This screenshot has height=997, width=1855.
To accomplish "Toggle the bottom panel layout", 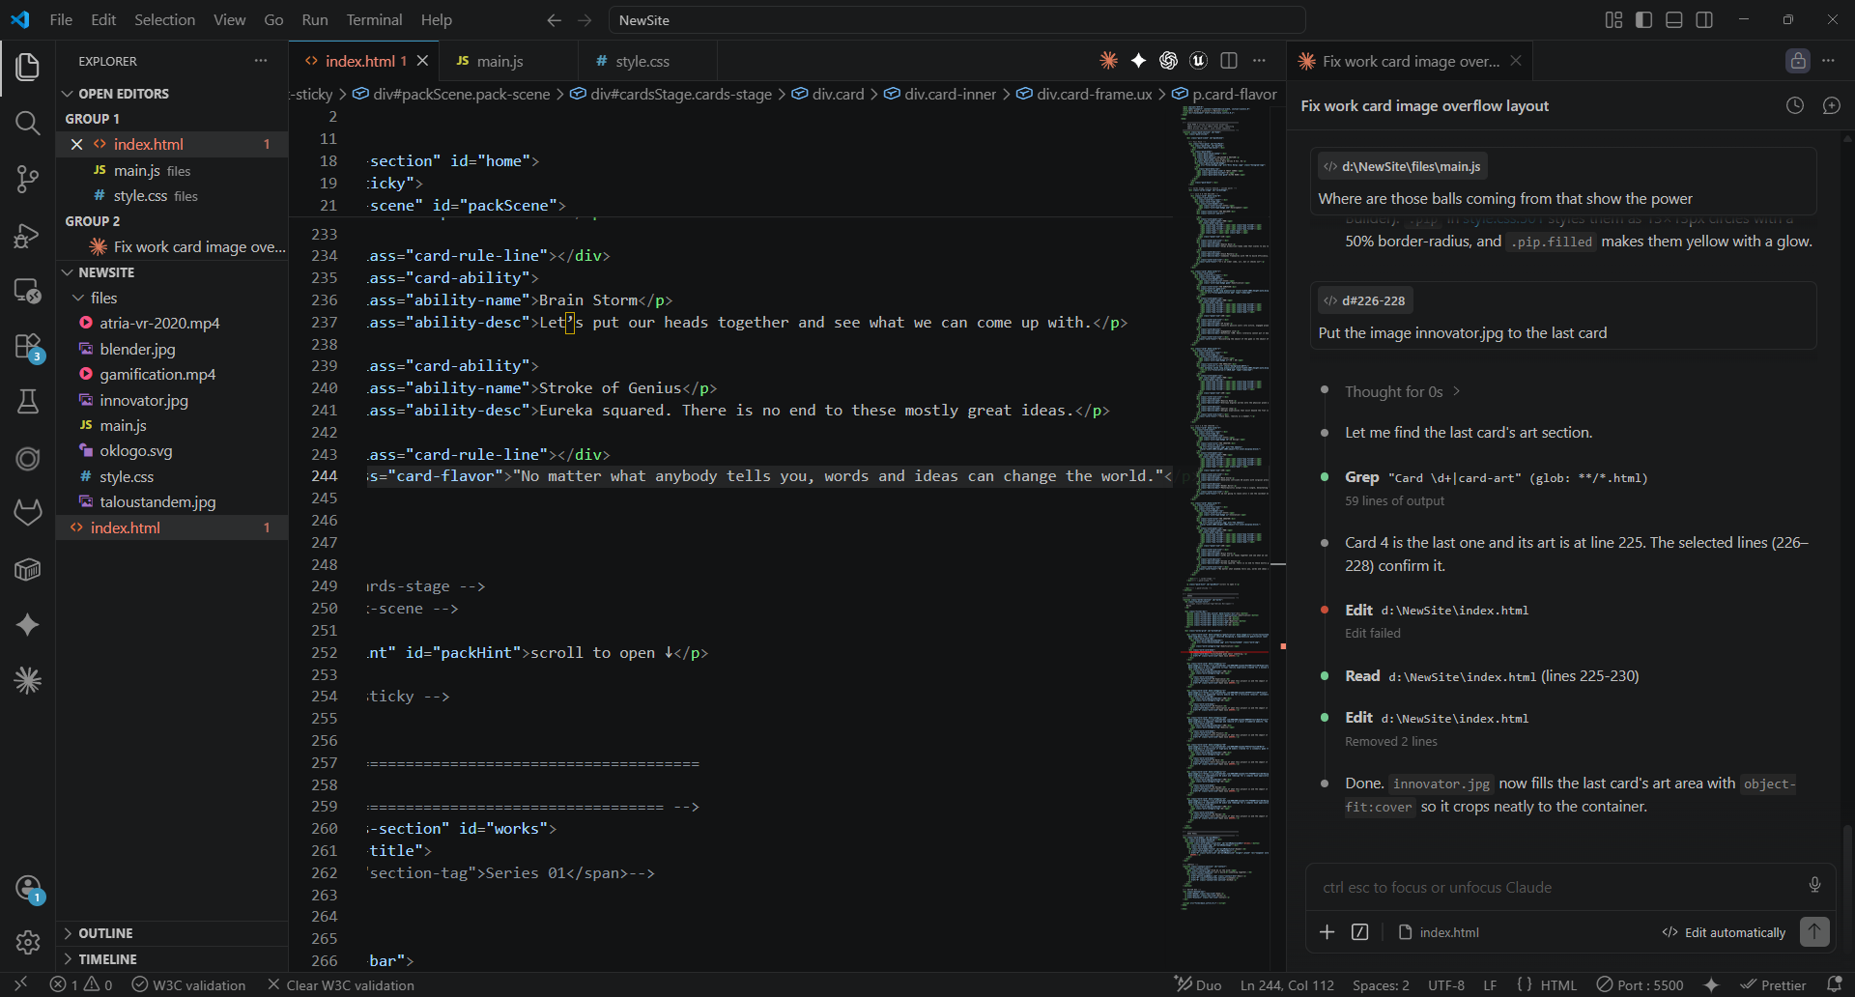I will click(1674, 20).
